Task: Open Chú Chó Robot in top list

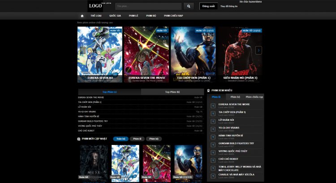Action: pyautogui.click(x=86, y=131)
